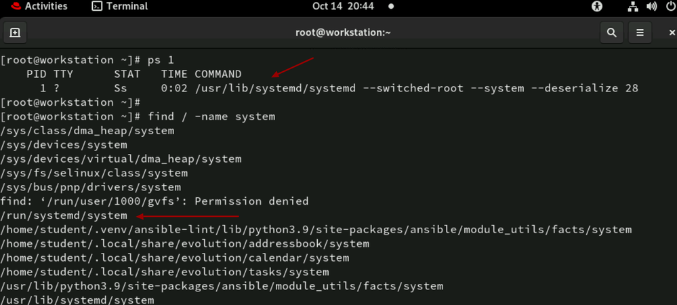Open the accessibility menu icon

[597, 7]
